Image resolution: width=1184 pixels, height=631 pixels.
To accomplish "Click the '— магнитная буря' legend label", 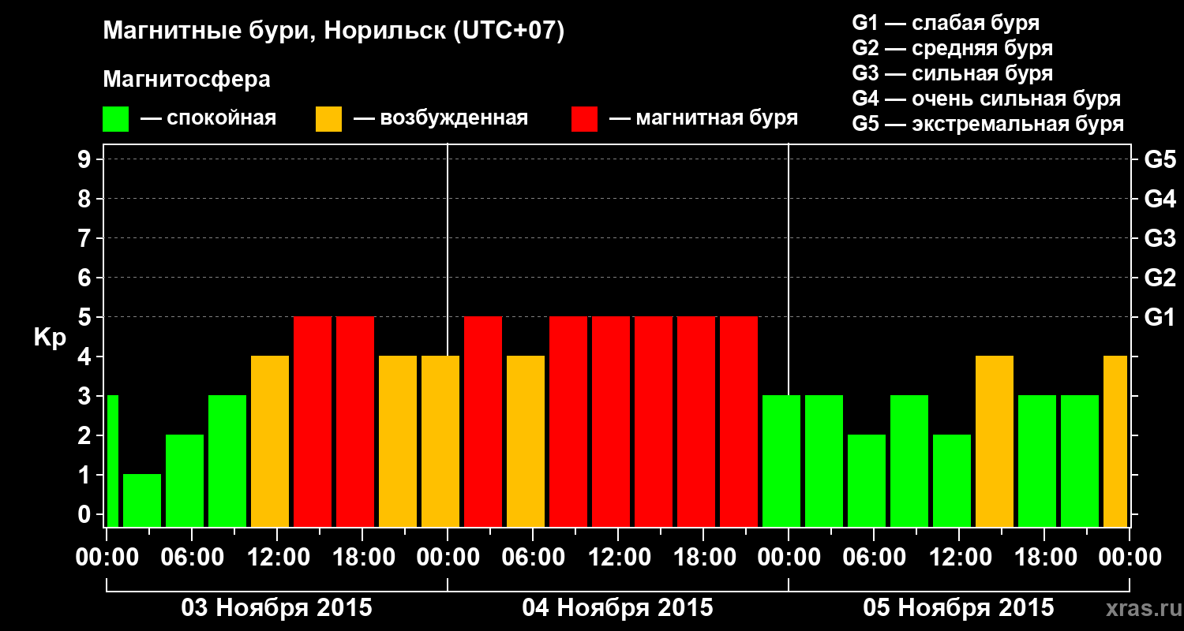I will point(703,119).
